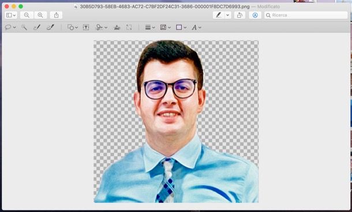The height and width of the screenshot is (212, 352).
Task: Open the Signature menu
Action: click(x=102, y=27)
